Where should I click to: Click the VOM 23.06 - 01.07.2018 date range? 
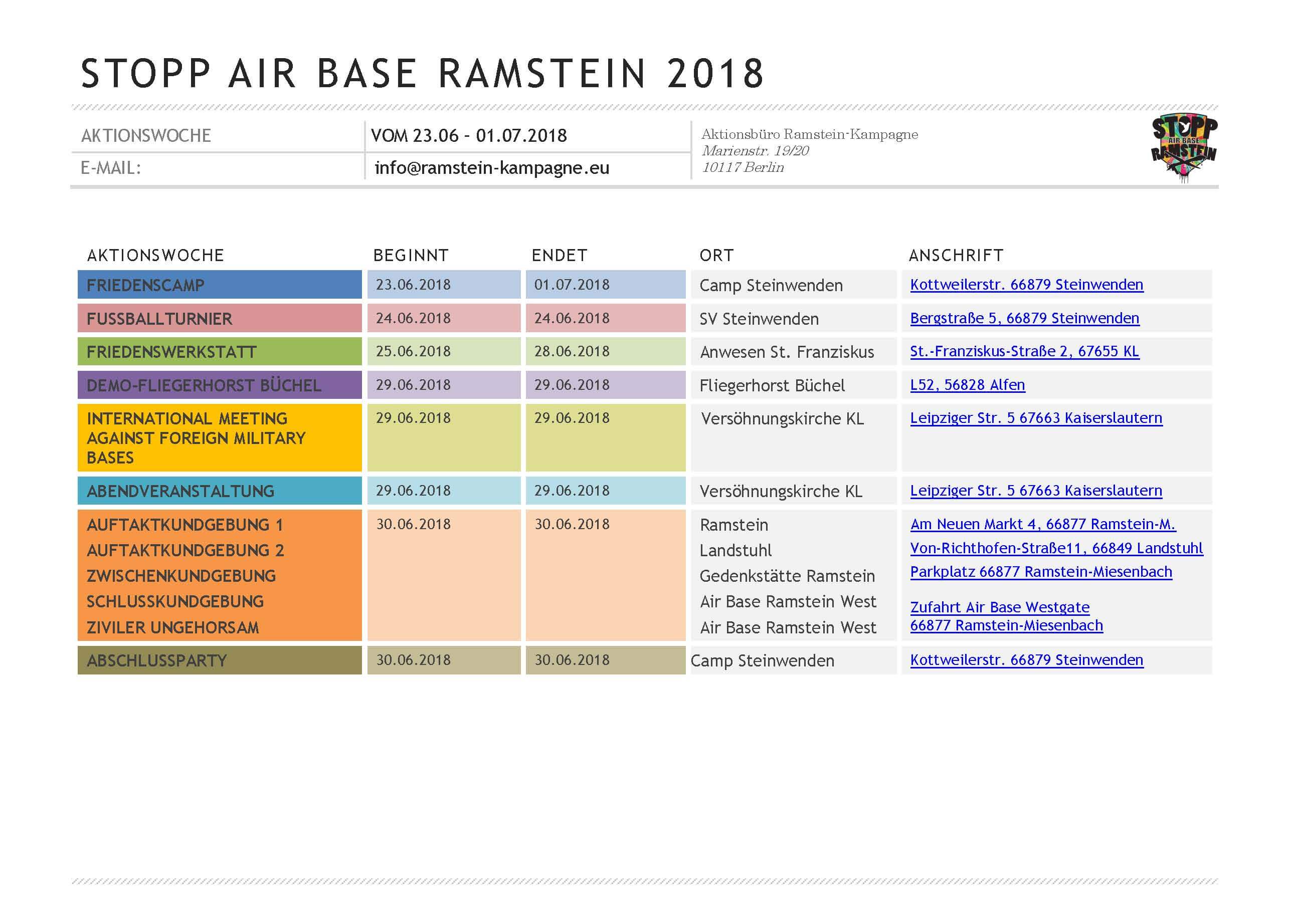click(469, 135)
